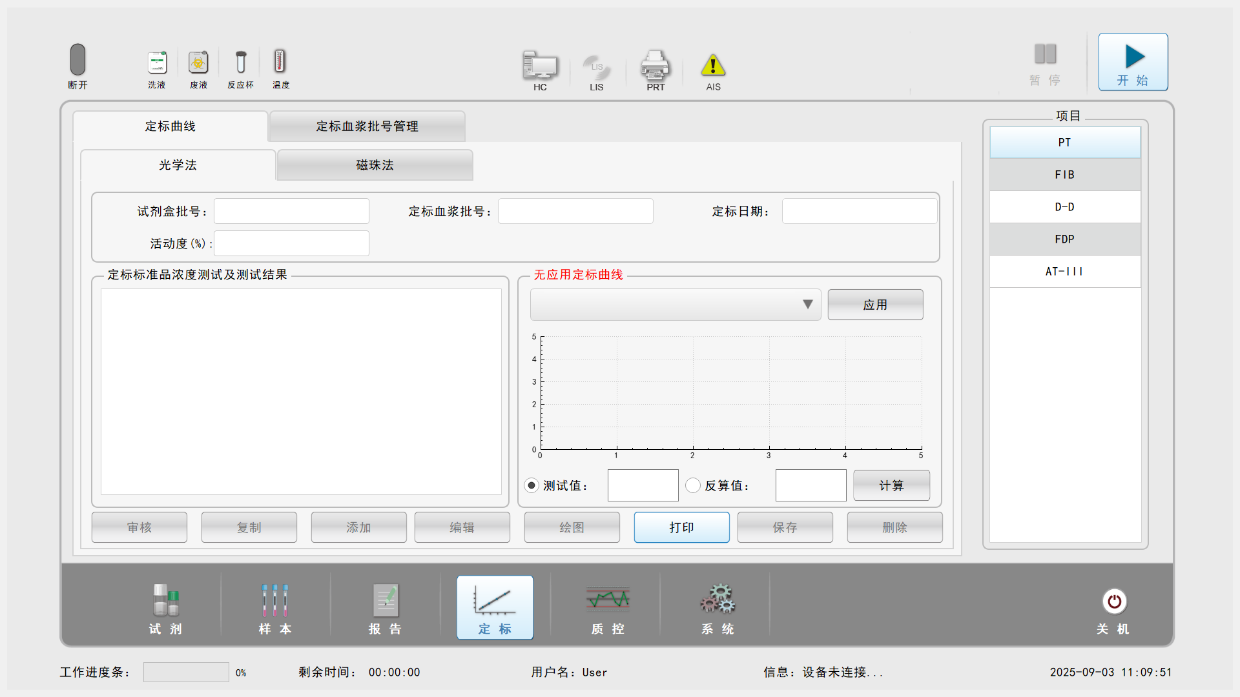Click the 计算 calculate button
This screenshot has height=697, width=1240.
click(892, 485)
